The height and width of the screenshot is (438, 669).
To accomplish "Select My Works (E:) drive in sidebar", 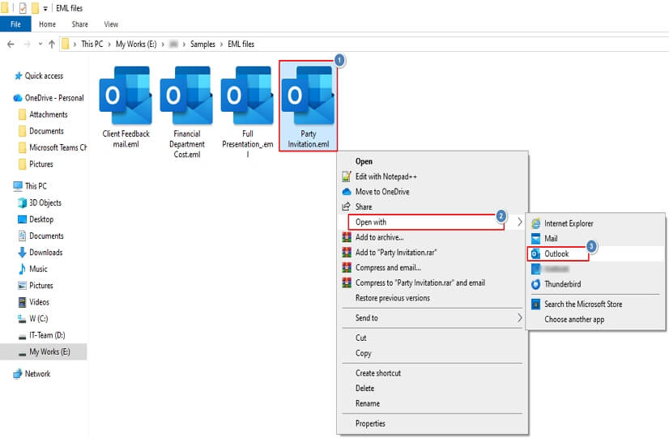I will click(x=49, y=352).
